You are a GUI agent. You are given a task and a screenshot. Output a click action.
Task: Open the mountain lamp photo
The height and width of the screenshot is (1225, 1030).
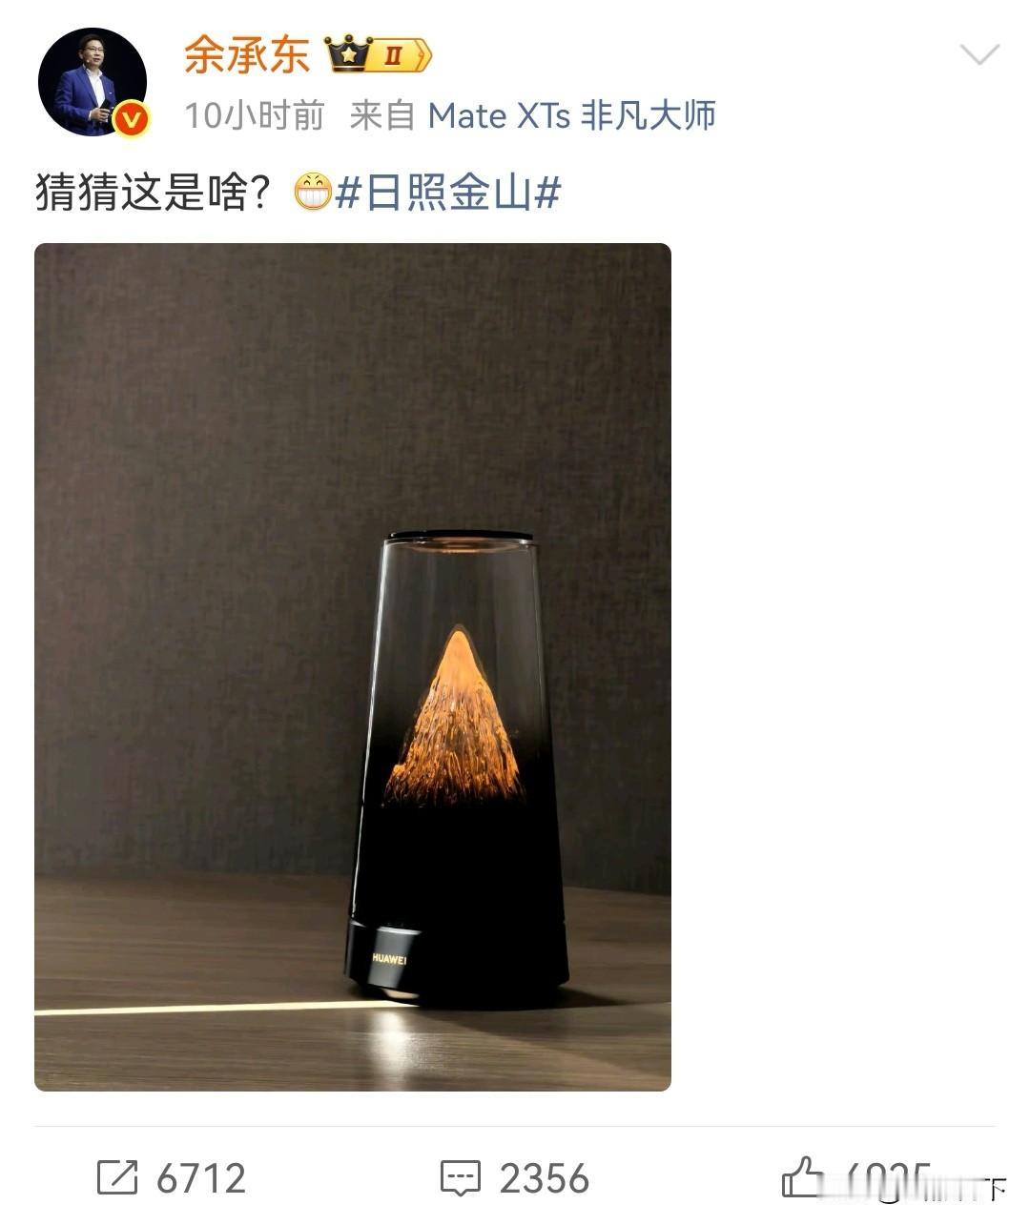353,666
